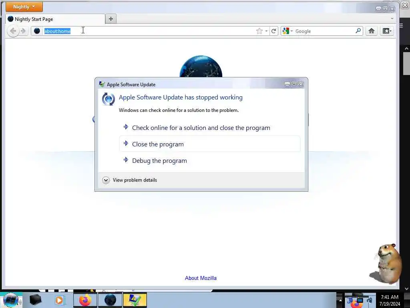The width and height of the screenshot is (410, 308).
Task: Close the Apple Software Update dialog
Action: 301,84
